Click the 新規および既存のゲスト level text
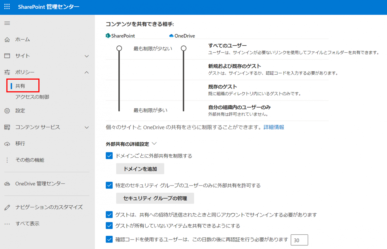The width and height of the screenshot is (387, 249). [x=235, y=66]
